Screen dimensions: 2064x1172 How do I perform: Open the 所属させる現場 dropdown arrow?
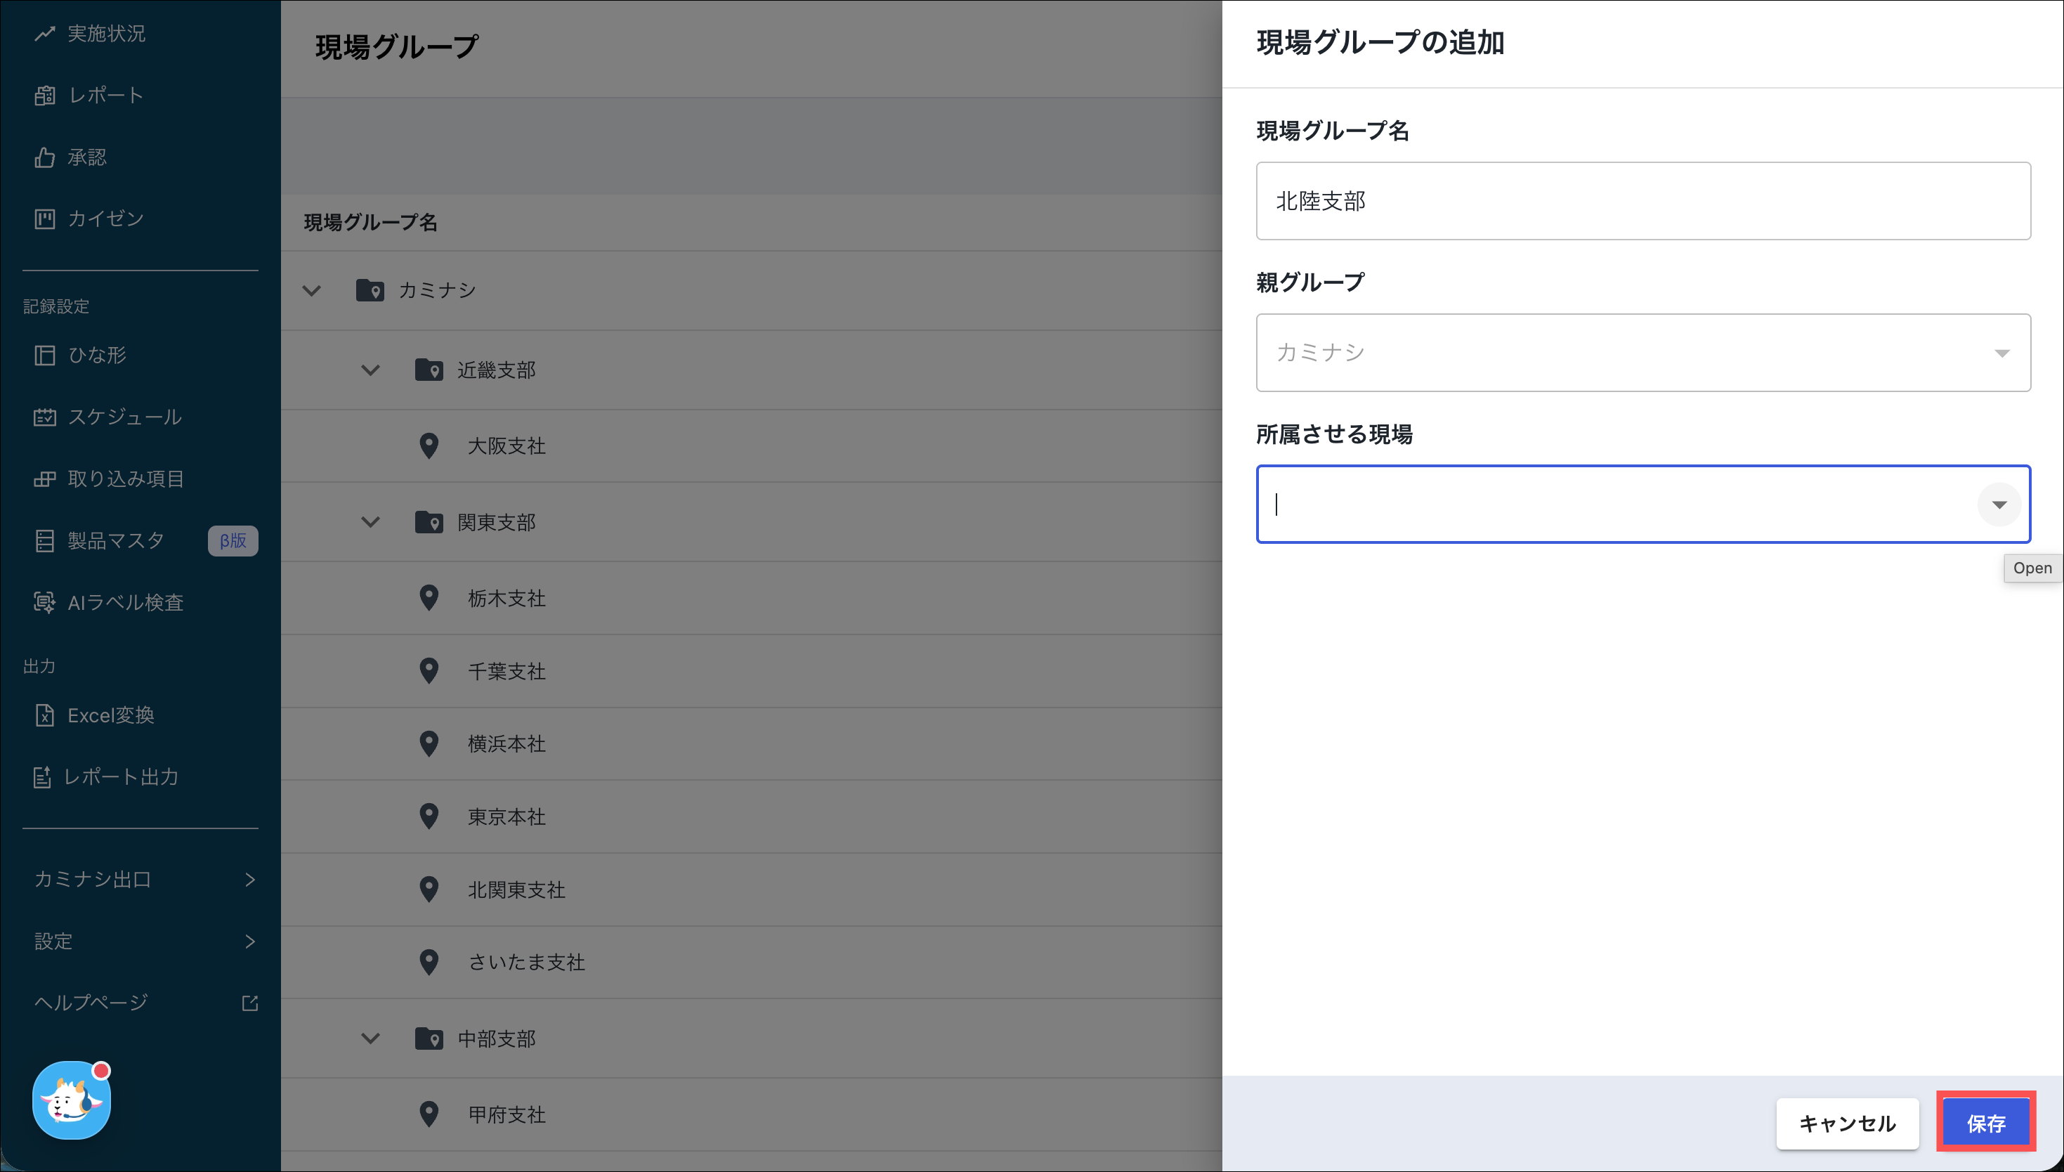(1999, 504)
